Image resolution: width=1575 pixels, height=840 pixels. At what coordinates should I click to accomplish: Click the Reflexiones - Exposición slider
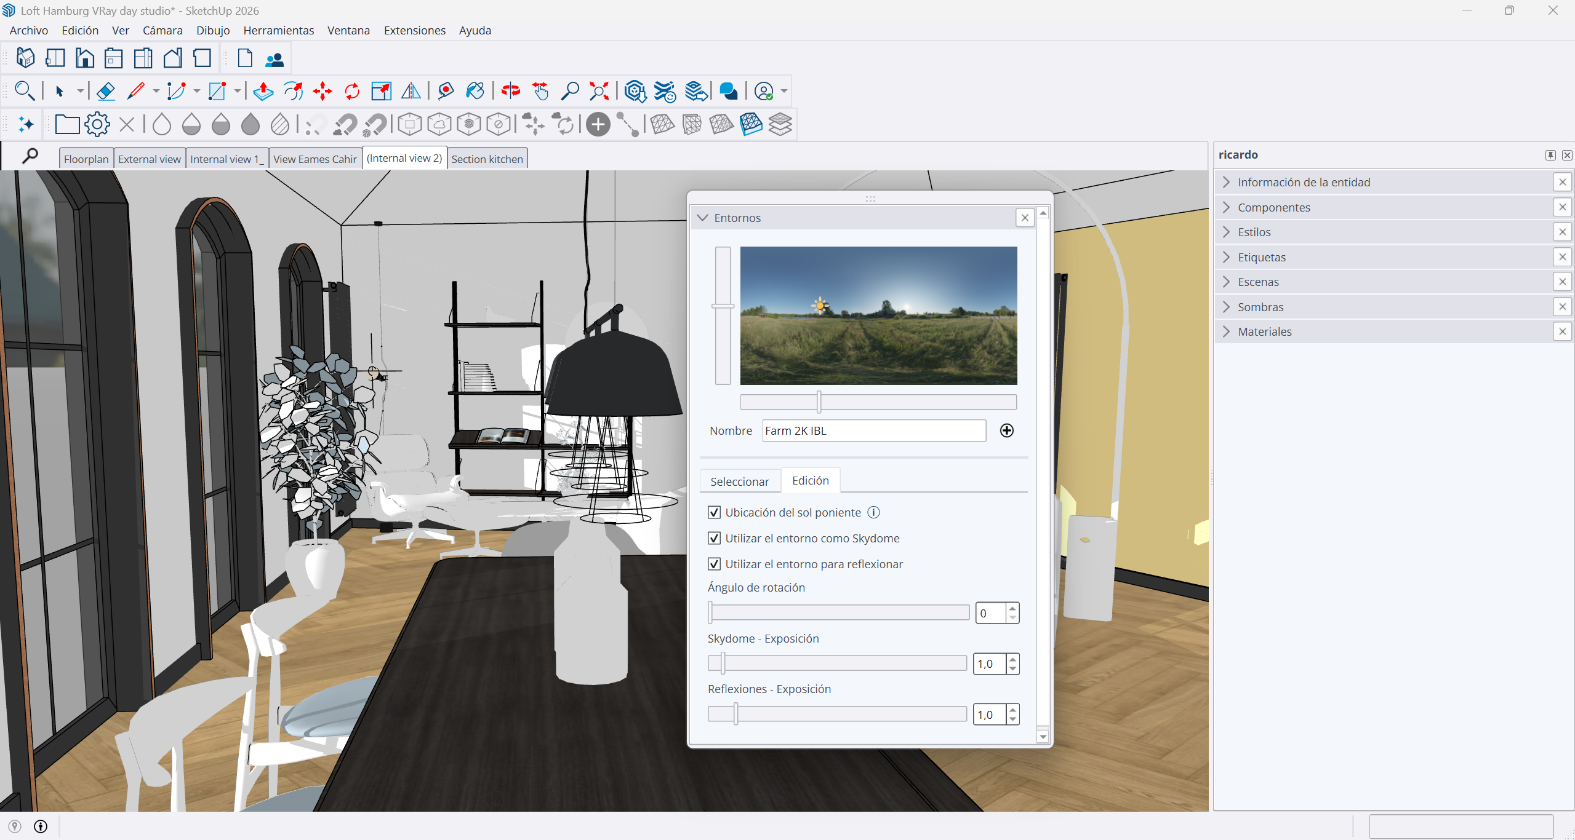click(837, 714)
